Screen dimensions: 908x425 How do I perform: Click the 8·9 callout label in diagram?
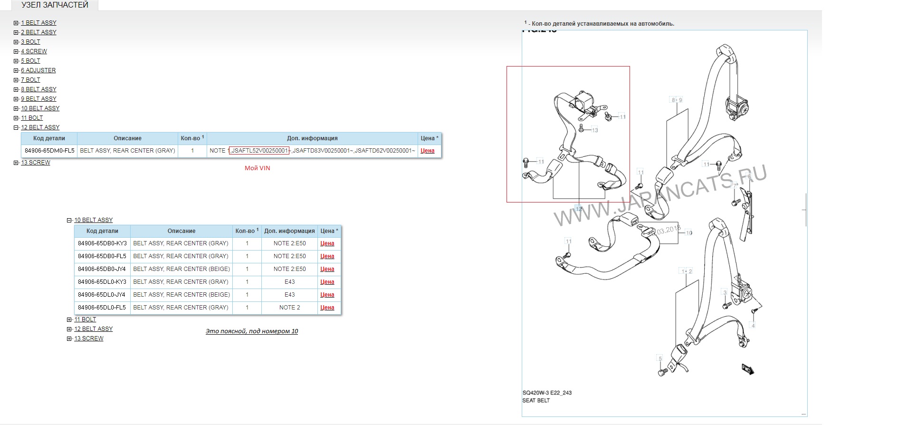point(677,100)
